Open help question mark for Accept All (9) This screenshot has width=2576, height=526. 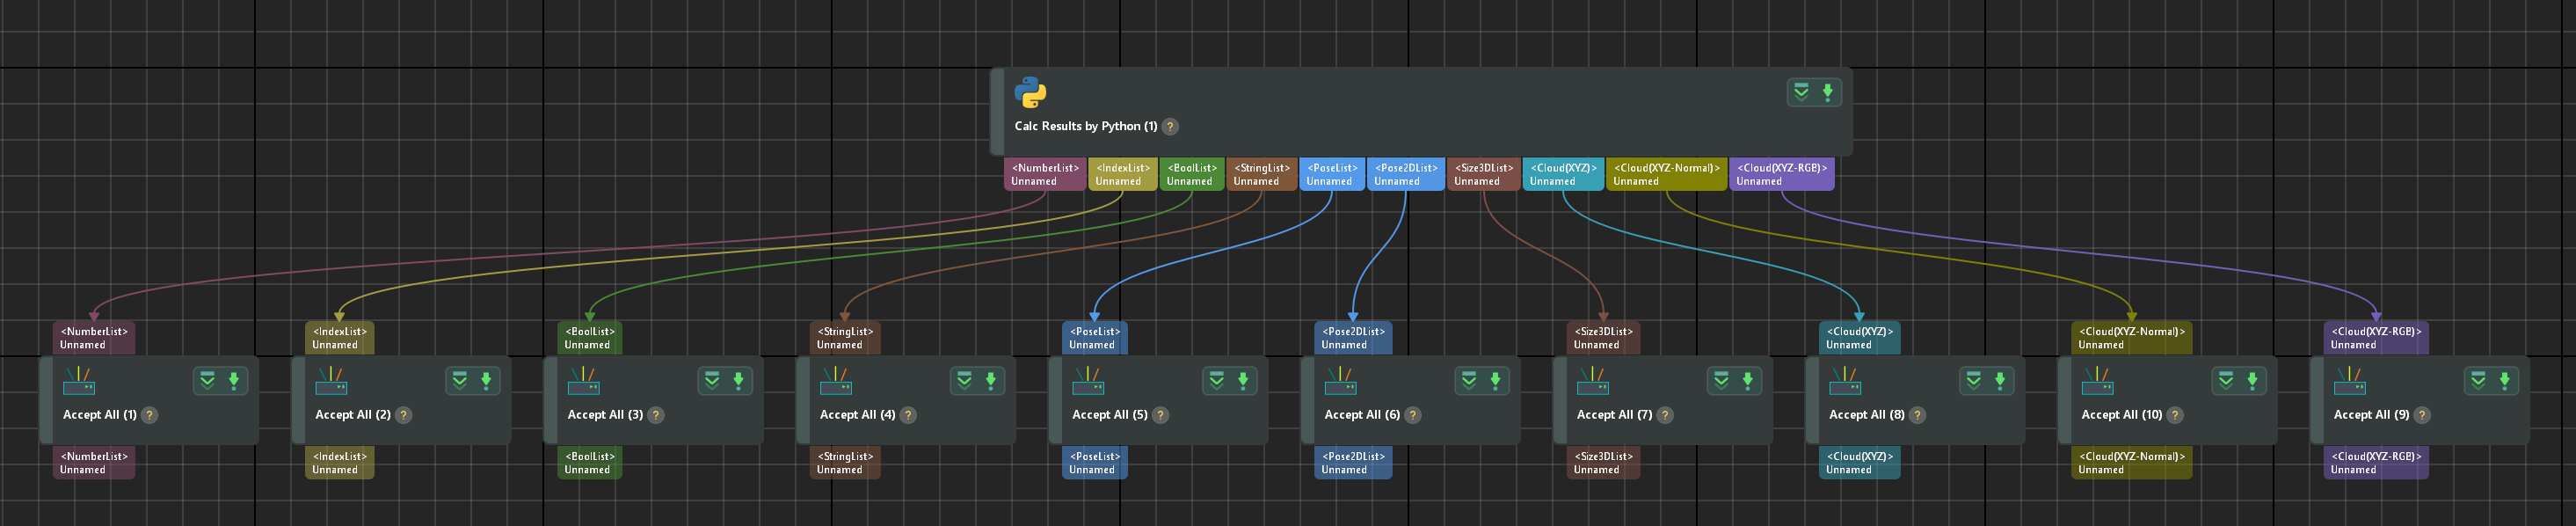click(2421, 415)
